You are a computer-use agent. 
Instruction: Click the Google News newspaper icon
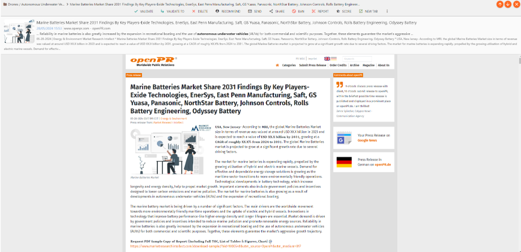tap(344, 138)
